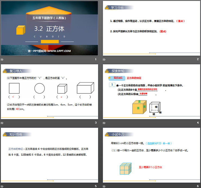The width and height of the screenshot is (201, 188).
Task: Select the 知识提炼 header on slide 5
Action: pyautogui.click(x=15, y=134)
